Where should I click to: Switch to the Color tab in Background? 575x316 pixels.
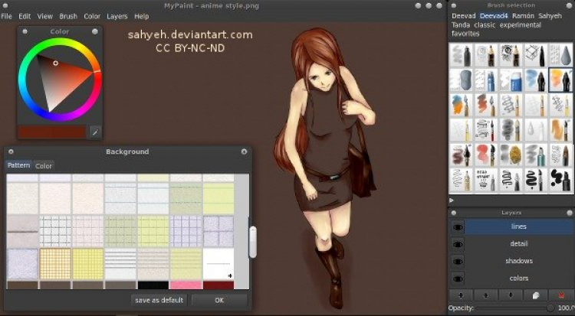[44, 166]
